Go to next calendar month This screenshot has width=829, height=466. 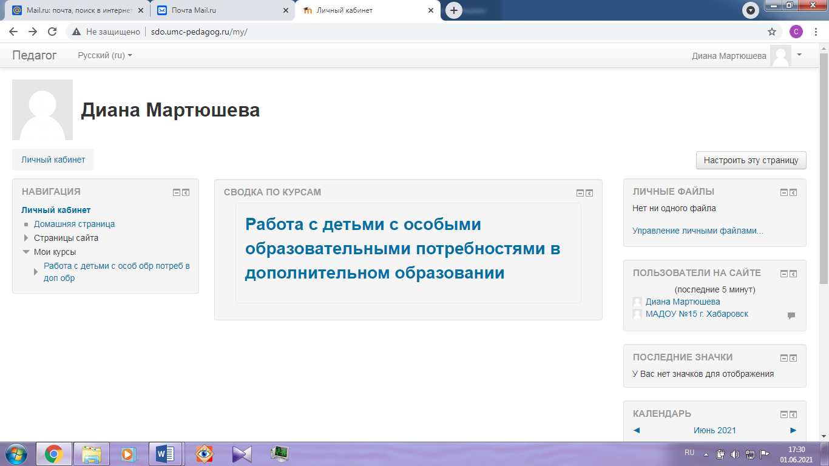(x=793, y=430)
